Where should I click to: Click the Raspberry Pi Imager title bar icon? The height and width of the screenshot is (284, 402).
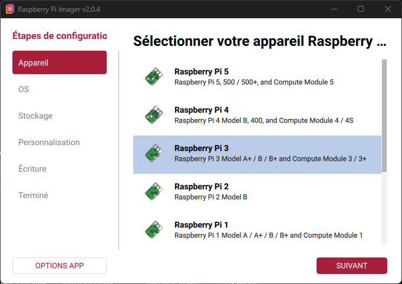click(x=9, y=9)
